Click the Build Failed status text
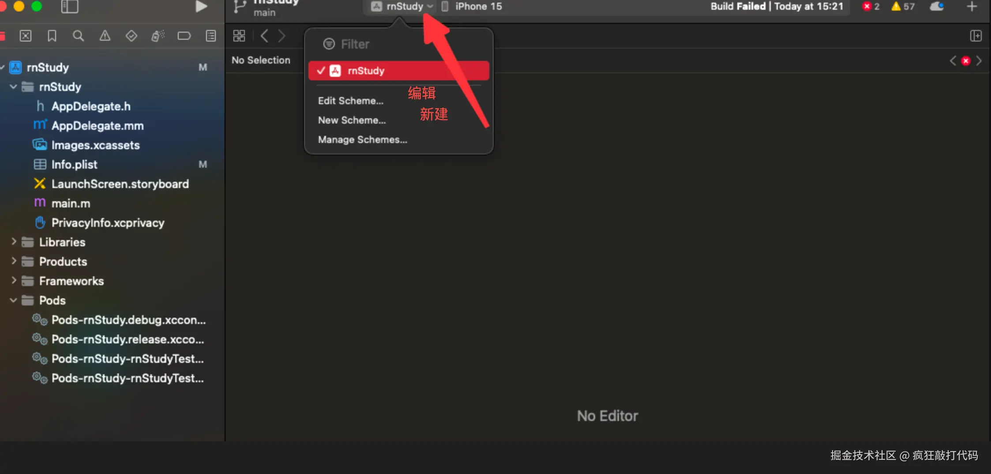 pos(738,7)
